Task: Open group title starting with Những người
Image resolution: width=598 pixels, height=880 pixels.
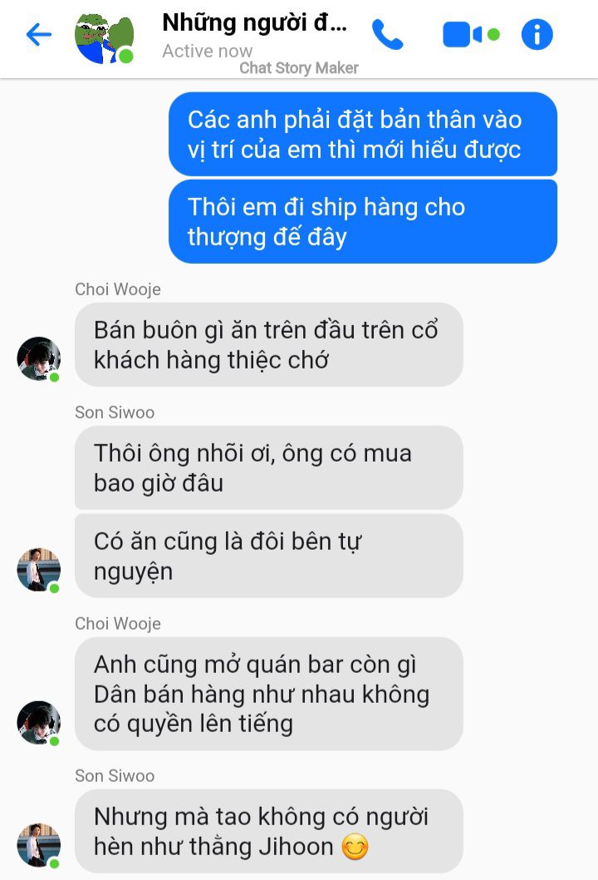Action: [254, 23]
